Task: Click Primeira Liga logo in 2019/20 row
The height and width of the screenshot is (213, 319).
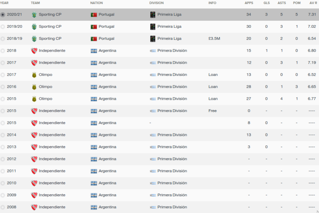Action: coord(153,27)
